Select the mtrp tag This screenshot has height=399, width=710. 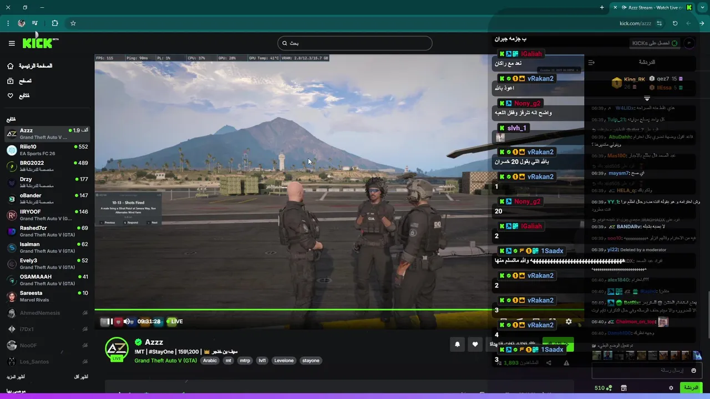pos(245,360)
